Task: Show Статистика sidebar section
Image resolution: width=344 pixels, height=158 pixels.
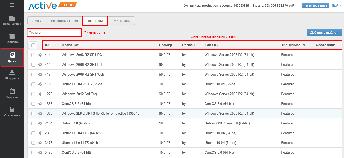Action: coord(12,112)
